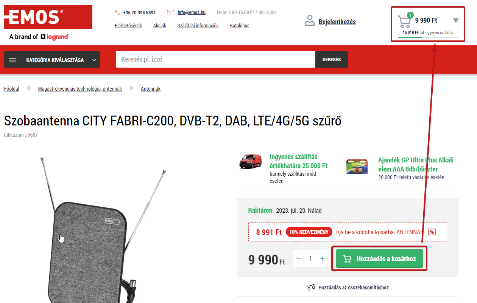Decrease quantity with minus button

pos(299,259)
